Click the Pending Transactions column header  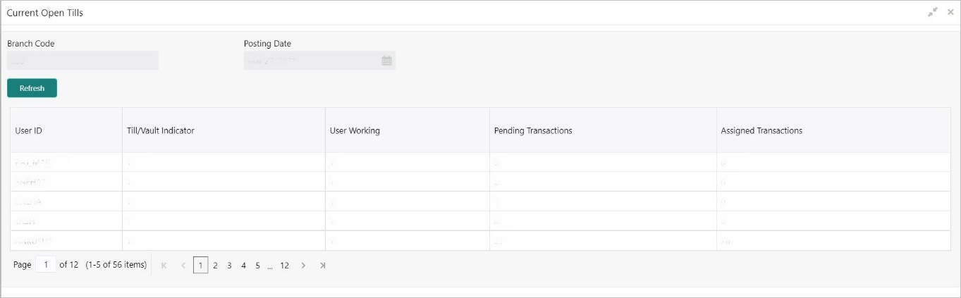click(533, 130)
